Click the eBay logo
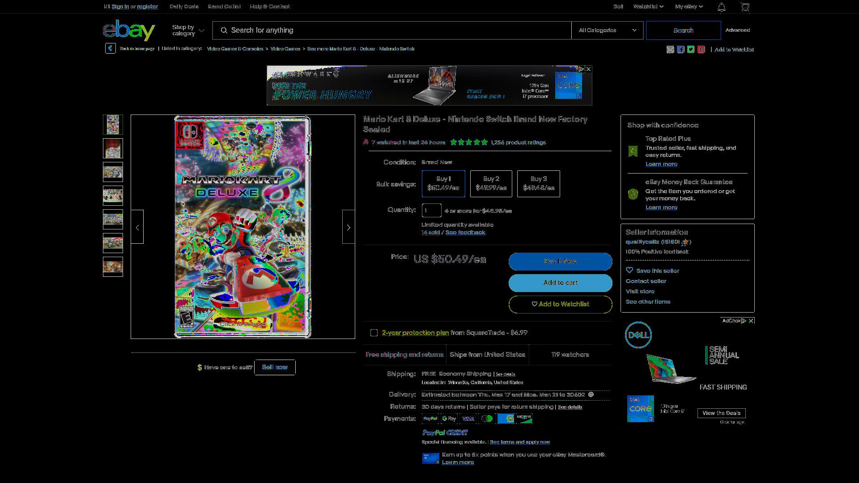The width and height of the screenshot is (859, 483). [x=129, y=30]
